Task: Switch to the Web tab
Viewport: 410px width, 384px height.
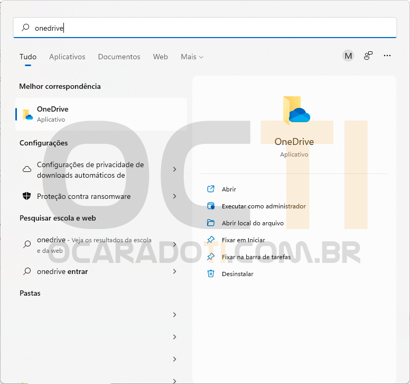Action: point(160,57)
